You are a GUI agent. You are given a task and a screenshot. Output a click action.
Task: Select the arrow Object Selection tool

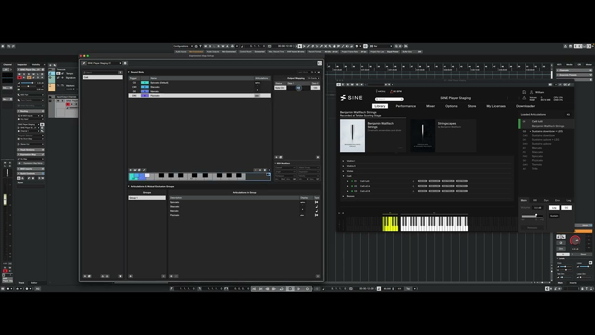coord(300,46)
